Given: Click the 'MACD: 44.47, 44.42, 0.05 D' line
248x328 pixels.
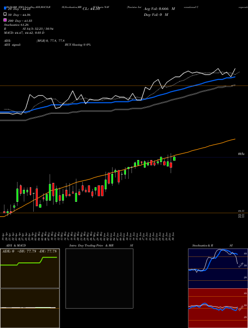Looking at the screenshot, I should click(x=24, y=33).
